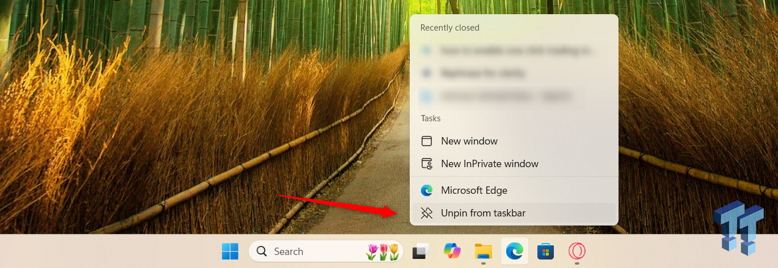Click the taskbar Search box

(326, 251)
